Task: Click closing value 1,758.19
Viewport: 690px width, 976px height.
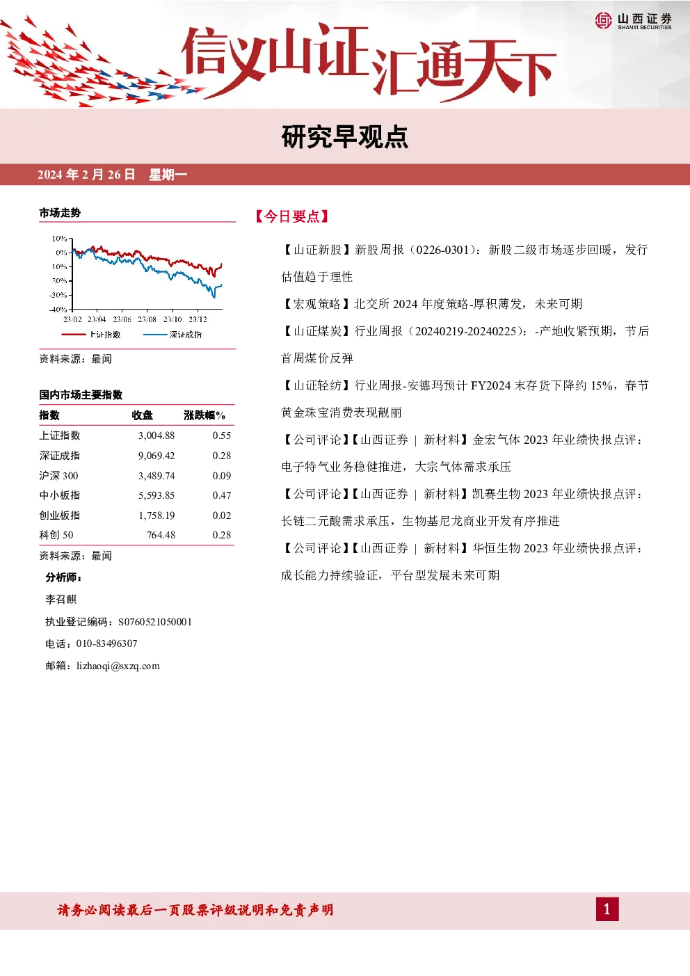Action: (157, 515)
